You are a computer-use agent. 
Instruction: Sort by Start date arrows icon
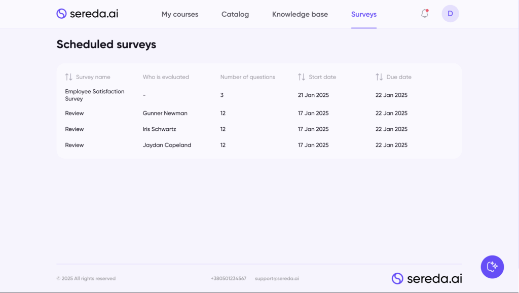302,77
